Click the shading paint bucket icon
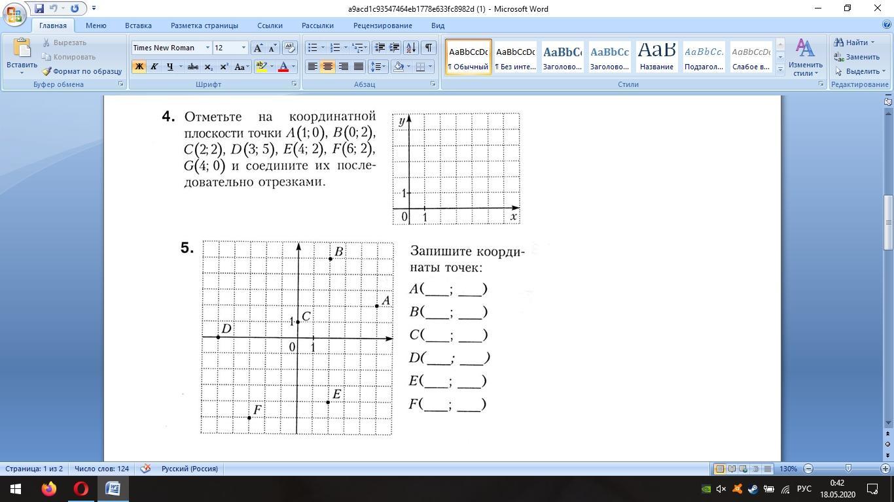The width and height of the screenshot is (894, 502). point(398,67)
